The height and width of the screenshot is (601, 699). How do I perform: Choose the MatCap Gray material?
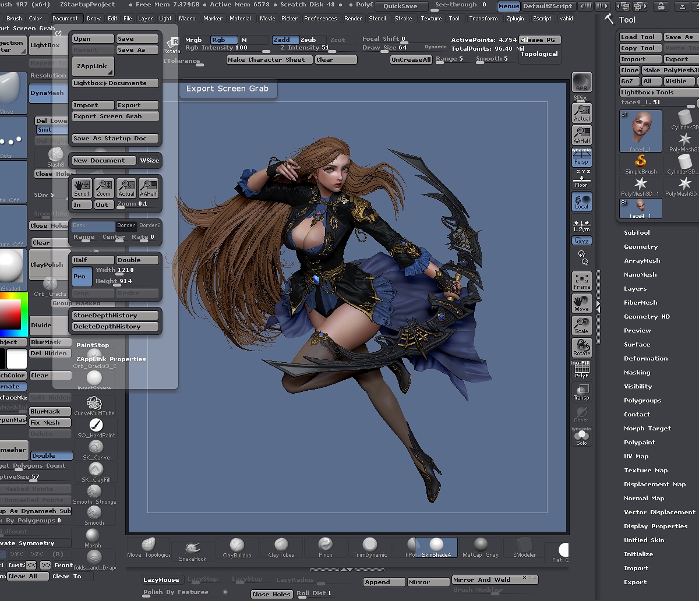tap(481, 547)
